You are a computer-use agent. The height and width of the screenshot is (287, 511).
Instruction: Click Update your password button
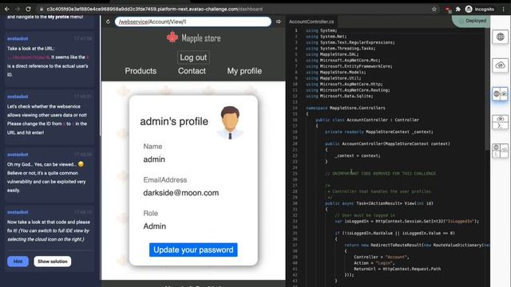193,250
